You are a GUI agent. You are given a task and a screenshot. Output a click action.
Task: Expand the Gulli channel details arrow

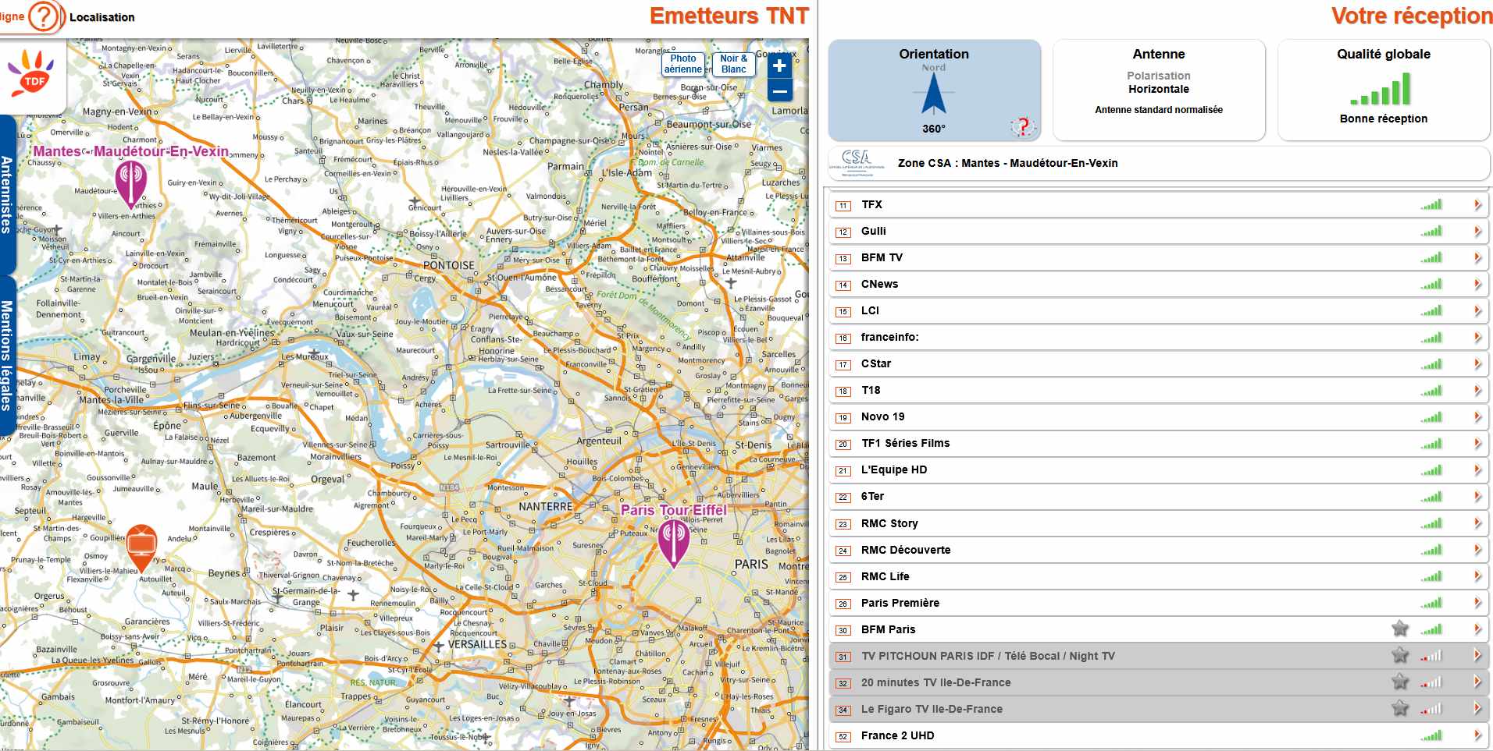pyautogui.click(x=1477, y=231)
